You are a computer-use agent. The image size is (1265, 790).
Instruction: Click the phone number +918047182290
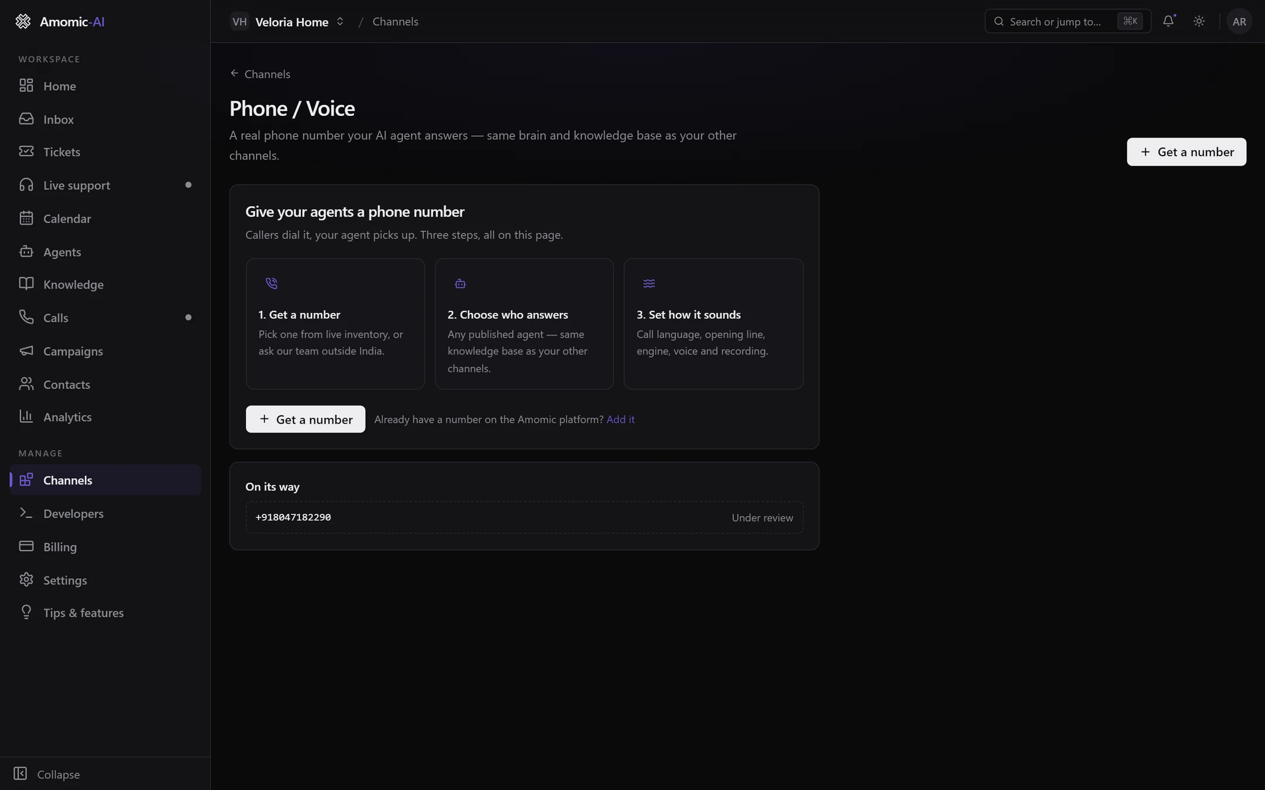pyautogui.click(x=293, y=517)
